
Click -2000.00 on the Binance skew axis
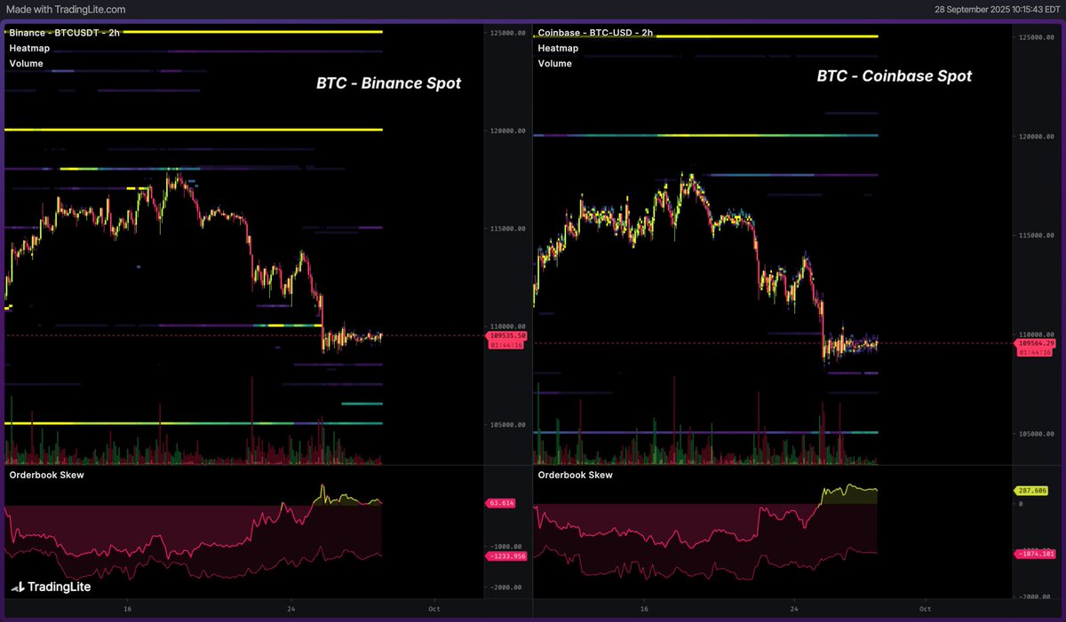[506, 587]
